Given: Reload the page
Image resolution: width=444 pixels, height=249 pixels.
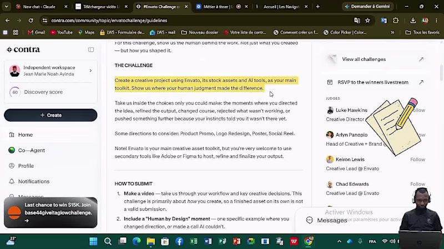Looking at the screenshot, I should pyautogui.click(x=31, y=20).
